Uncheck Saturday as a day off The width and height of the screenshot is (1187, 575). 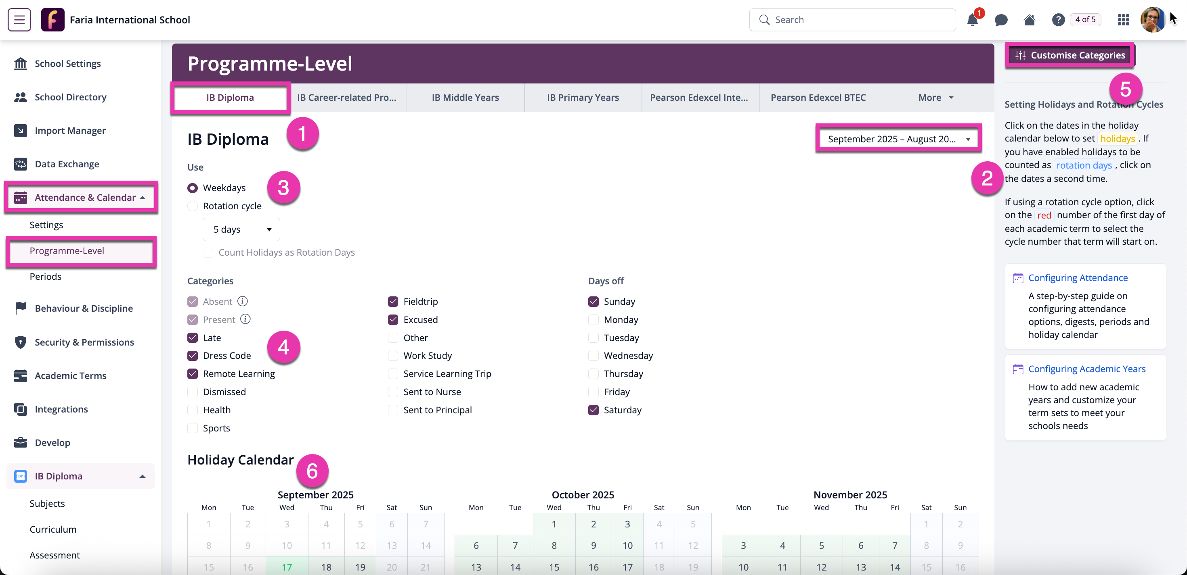[593, 410]
